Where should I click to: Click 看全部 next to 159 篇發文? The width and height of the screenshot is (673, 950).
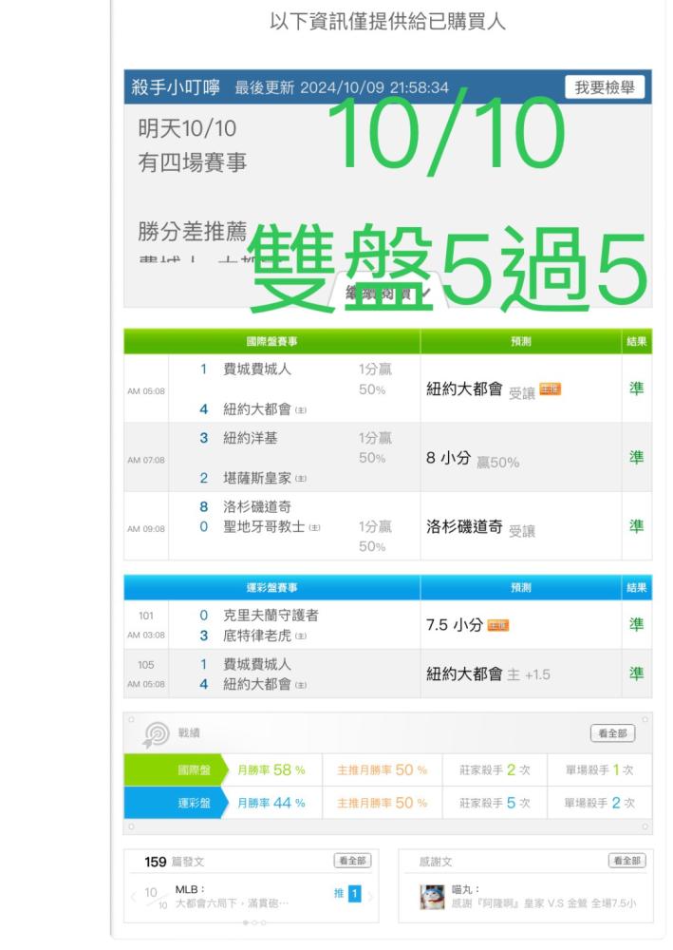[352, 861]
